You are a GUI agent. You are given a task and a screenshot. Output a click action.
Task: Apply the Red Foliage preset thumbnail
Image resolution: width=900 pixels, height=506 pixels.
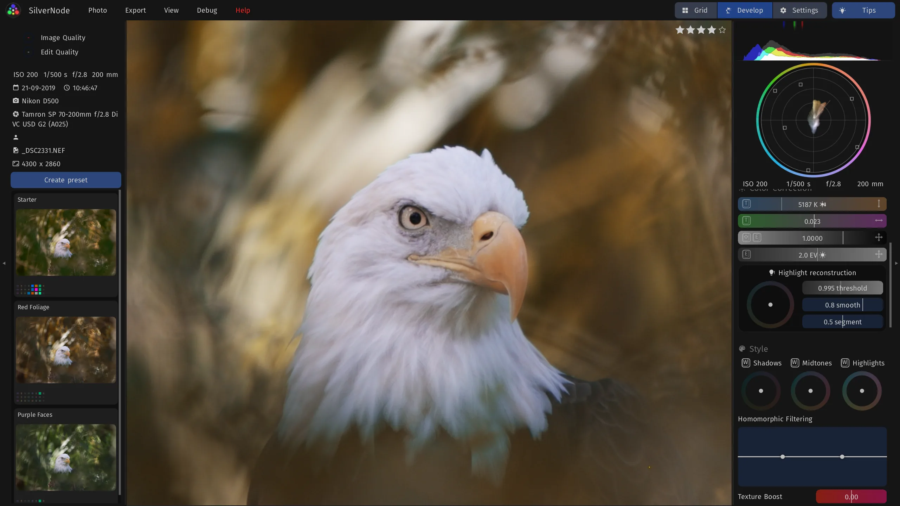pyautogui.click(x=66, y=350)
